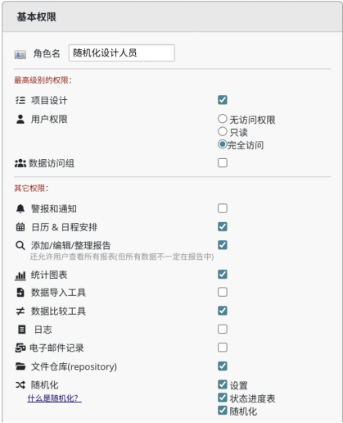The image size is (343, 423).
Task: Click the group icon beside 数据访问组
Action: [20, 163]
